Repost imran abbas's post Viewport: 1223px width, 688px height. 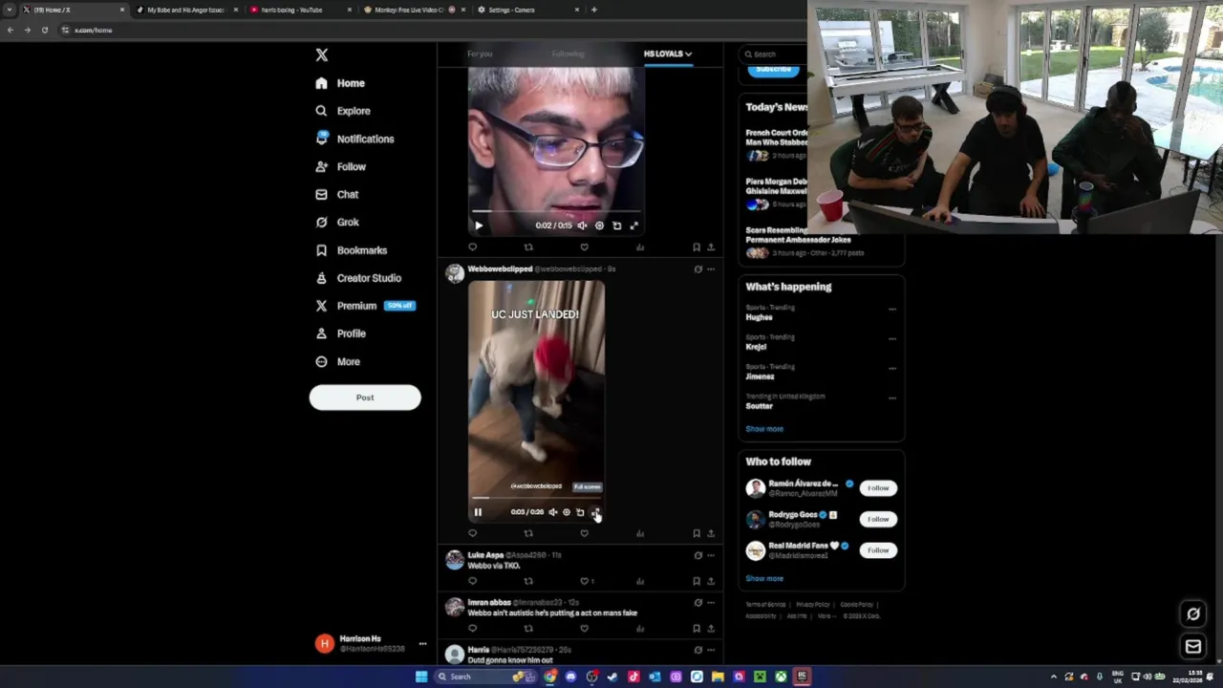click(x=528, y=629)
